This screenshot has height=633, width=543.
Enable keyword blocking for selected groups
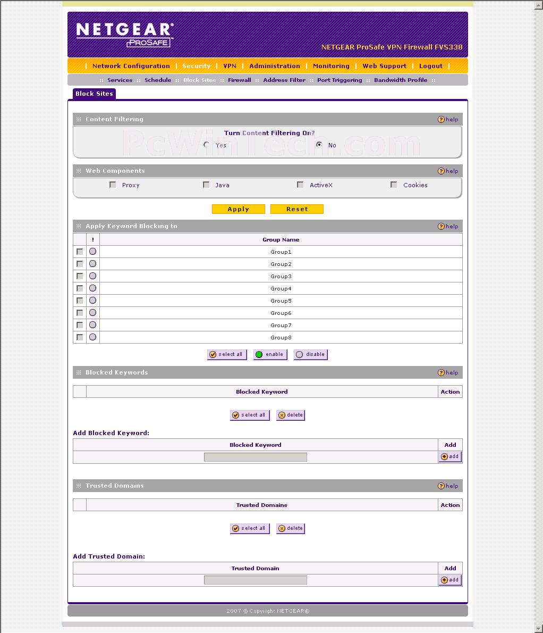pyautogui.click(x=270, y=354)
